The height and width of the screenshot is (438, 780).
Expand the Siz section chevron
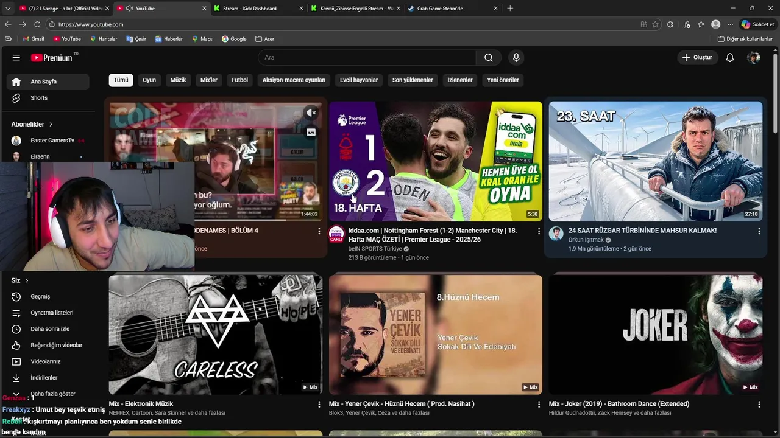point(27,280)
